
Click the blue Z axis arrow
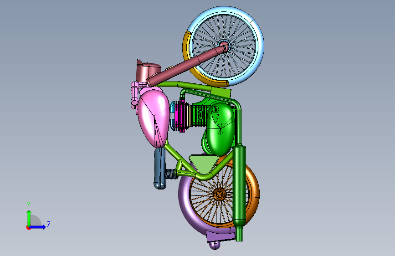pos(37,227)
